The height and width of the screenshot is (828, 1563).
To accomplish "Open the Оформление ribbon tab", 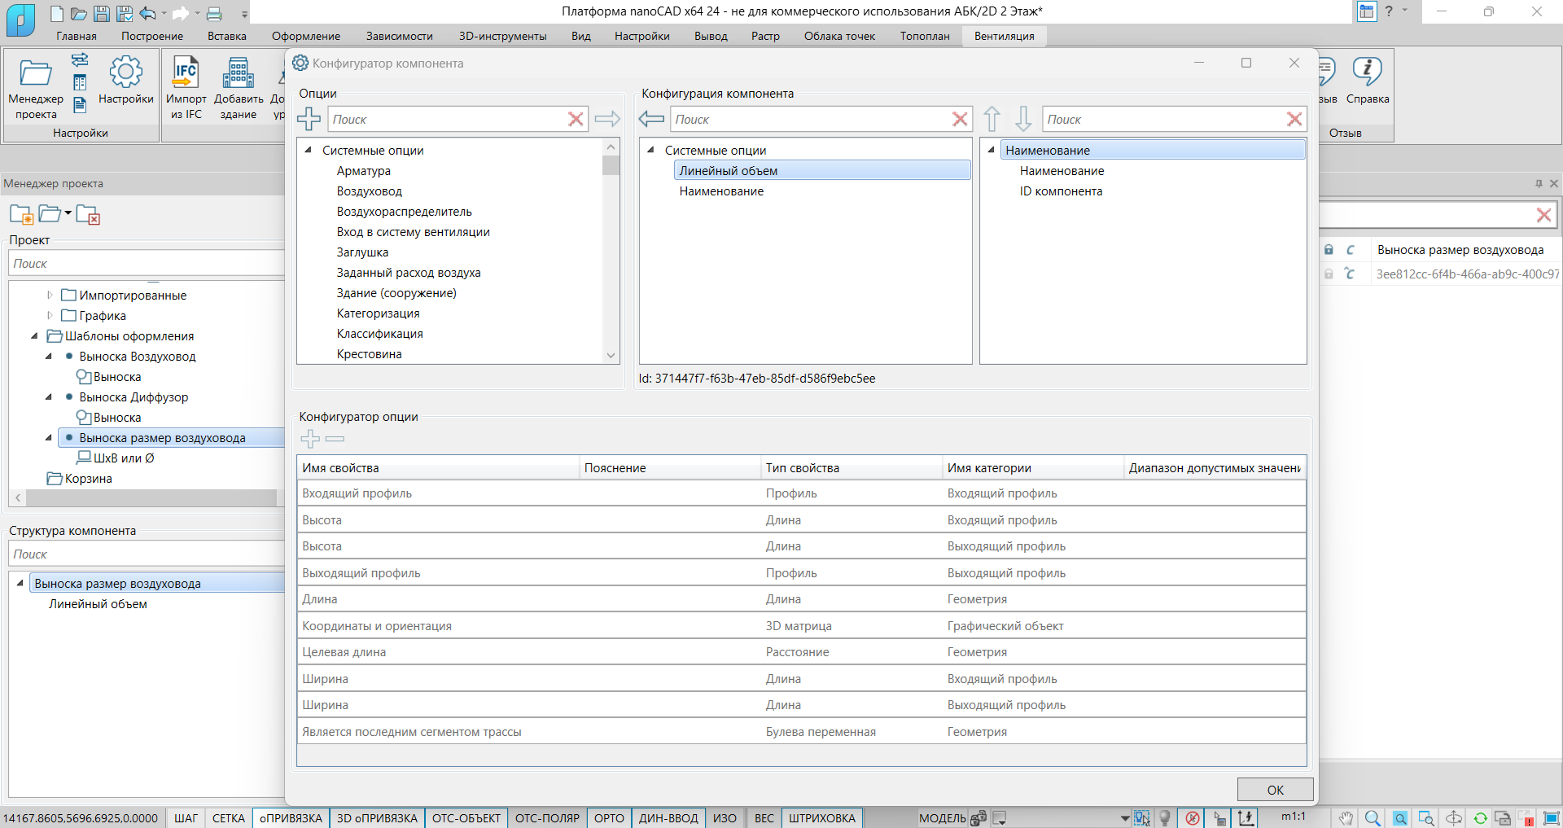I will click(306, 36).
